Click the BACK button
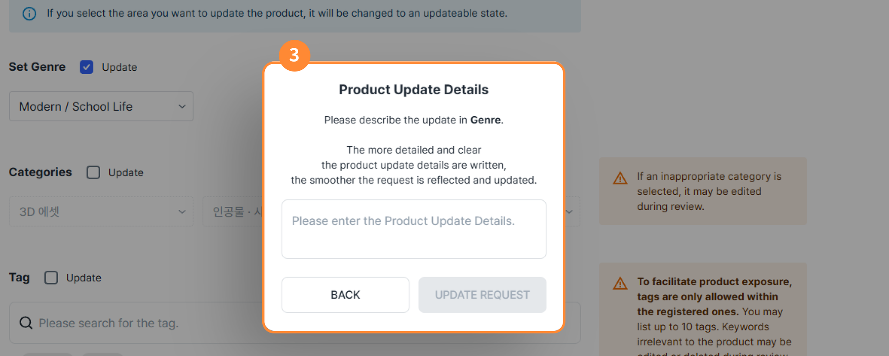This screenshot has height=356, width=889. click(345, 295)
